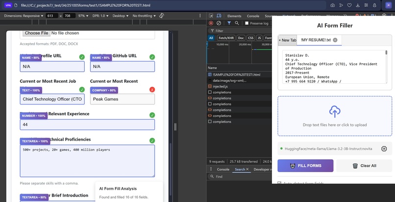Filter network requests by CSS
Image resolution: width=395 pixels, height=202 pixels.
(250, 38)
